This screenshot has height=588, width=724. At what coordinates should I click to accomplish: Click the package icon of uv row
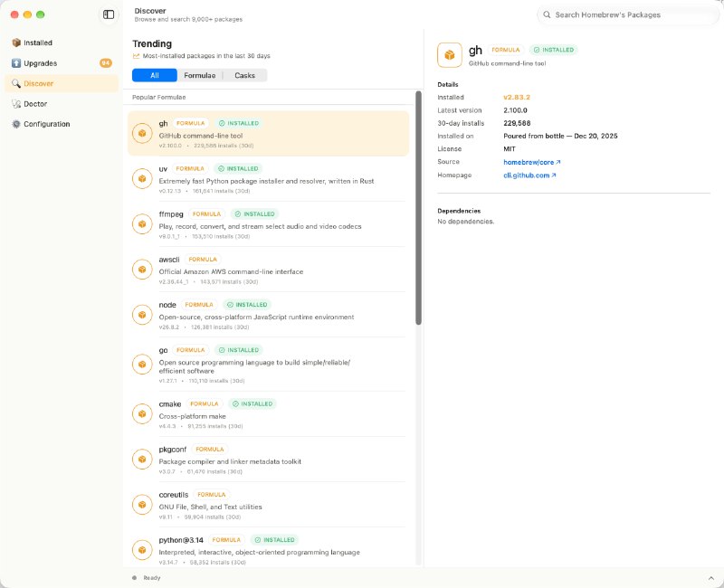[142, 178]
